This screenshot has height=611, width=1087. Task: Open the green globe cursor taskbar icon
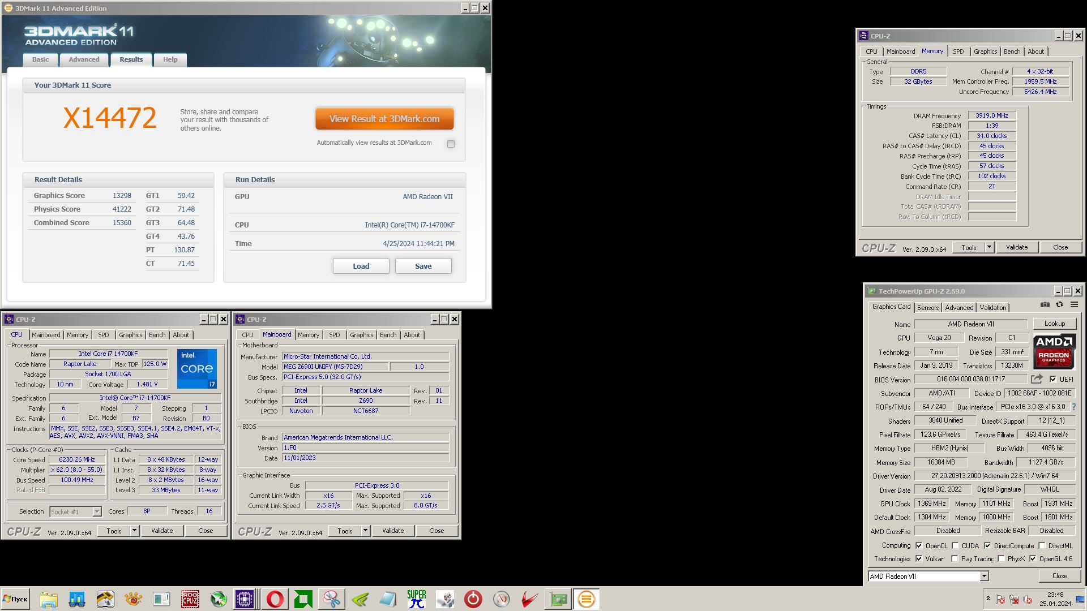(x=218, y=599)
